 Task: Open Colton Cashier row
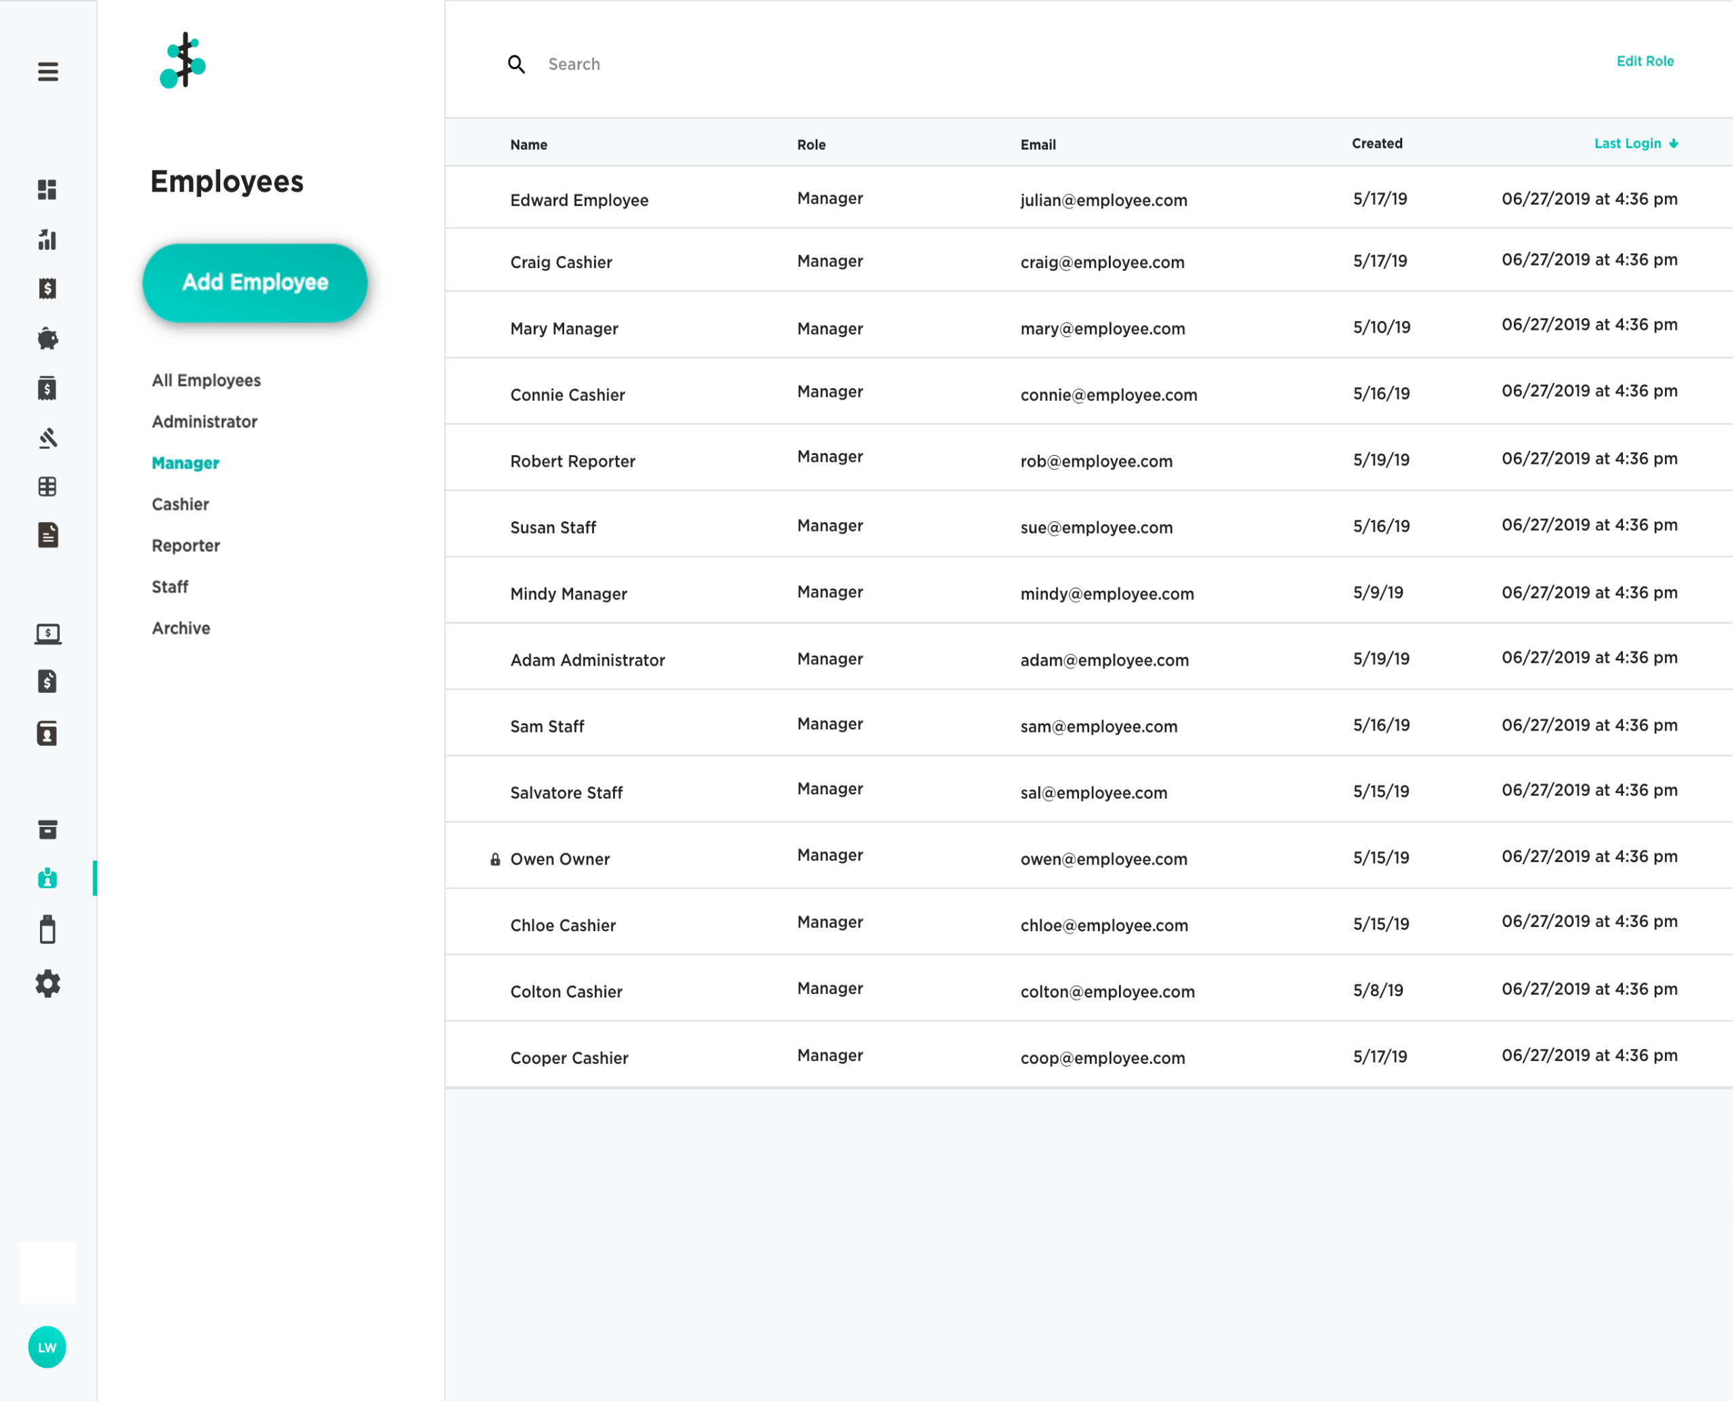pyautogui.click(x=1088, y=989)
